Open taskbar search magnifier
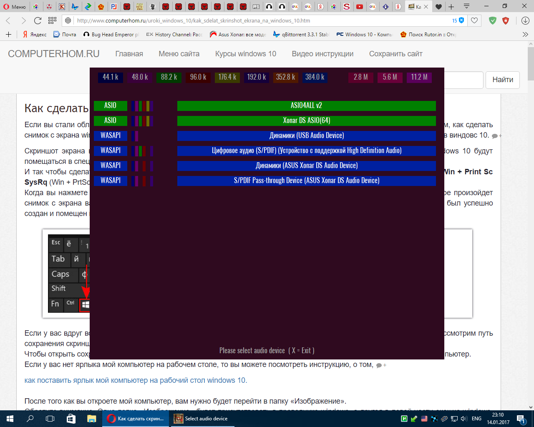This screenshot has width=534, height=427. click(30, 419)
